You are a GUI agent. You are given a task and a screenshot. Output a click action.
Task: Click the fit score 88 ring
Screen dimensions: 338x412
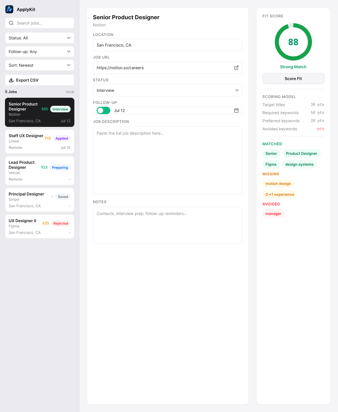point(293,42)
